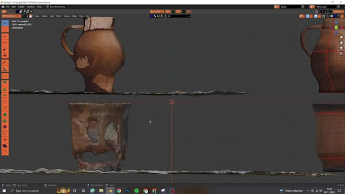Open proportional editing falloff dropdown
Viewport: 345px width, 194px height.
tap(189, 12)
